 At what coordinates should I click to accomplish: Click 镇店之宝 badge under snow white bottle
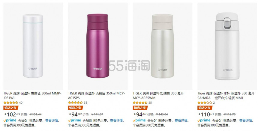click(x=11, y=108)
